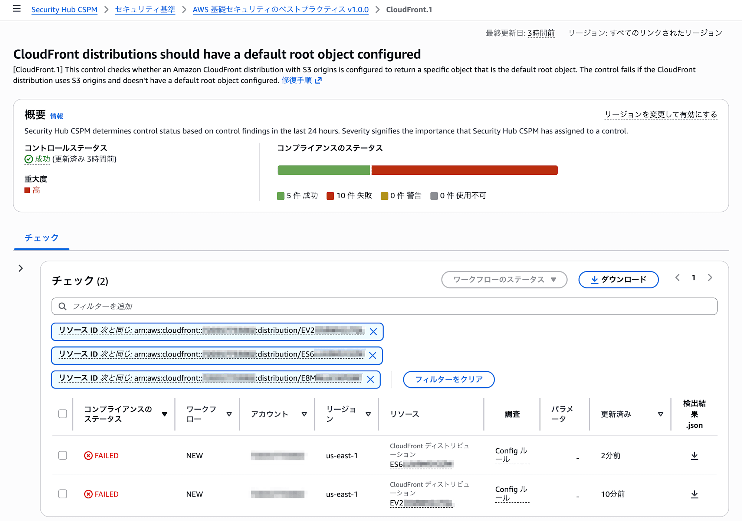Click the 2分前 updated time cell
The height and width of the screenshot is (521, 742).
pos(611,456)
